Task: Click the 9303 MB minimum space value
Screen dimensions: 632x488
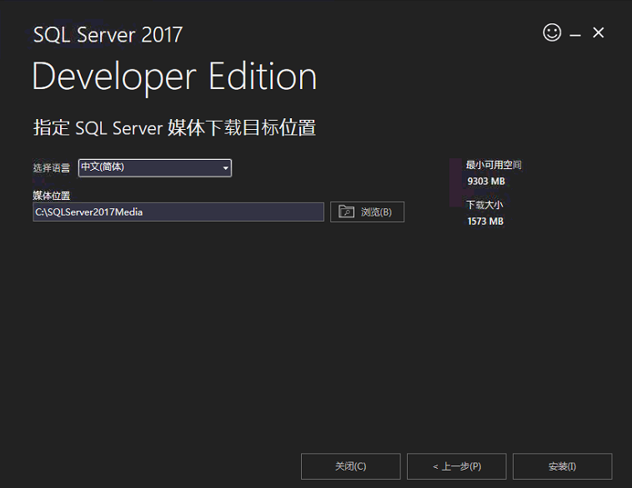Action: [x=486, y=182]
